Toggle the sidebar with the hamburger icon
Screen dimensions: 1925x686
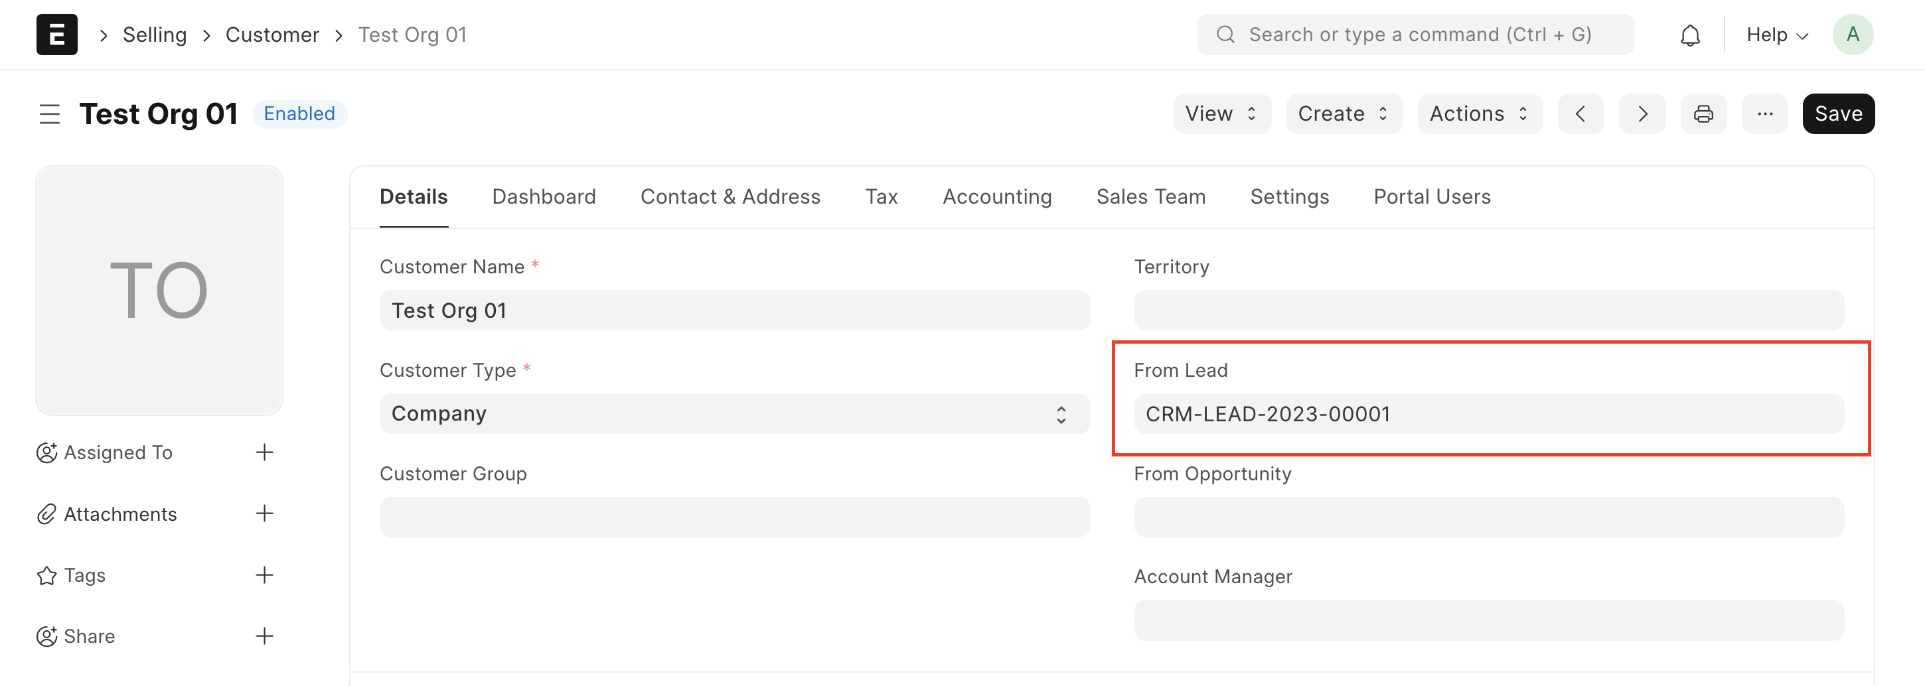pyautogui.click(x=49, y=113)
